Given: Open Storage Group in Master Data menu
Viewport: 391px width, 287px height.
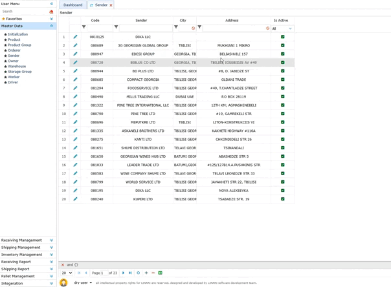Looking at the screenshot, I should click(x=19, y=72).
